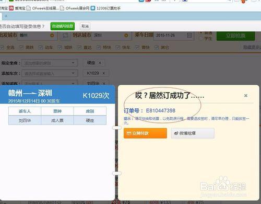Screen dimensions: 261x204
Task: Click the 席别 column header
Action: tap(90, 111)
